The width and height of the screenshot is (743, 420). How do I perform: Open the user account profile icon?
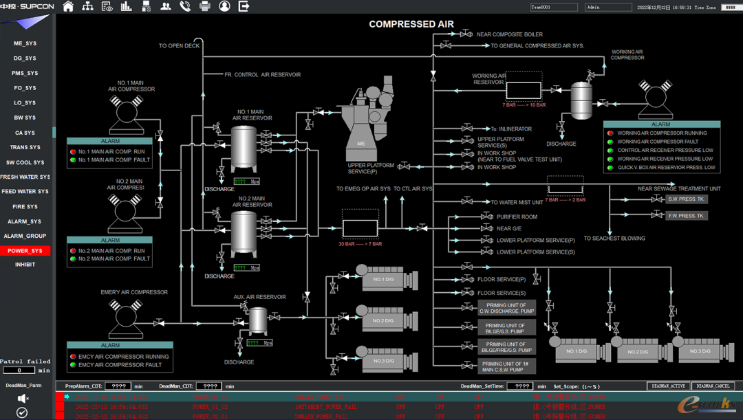pos(224,7)
